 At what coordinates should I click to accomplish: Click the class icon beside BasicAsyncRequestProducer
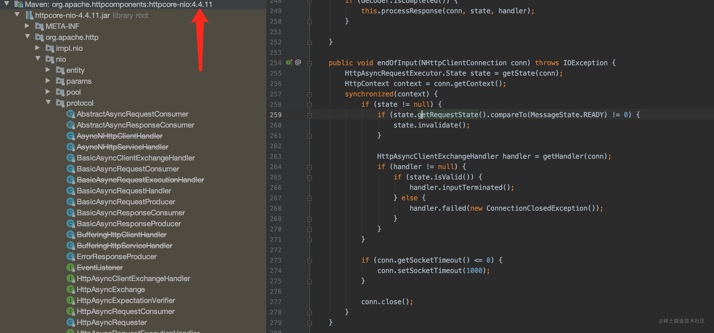pyautogui.click(x=70, y=202)
